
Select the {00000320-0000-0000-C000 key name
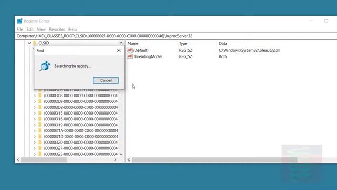click(x=81, y=142)
